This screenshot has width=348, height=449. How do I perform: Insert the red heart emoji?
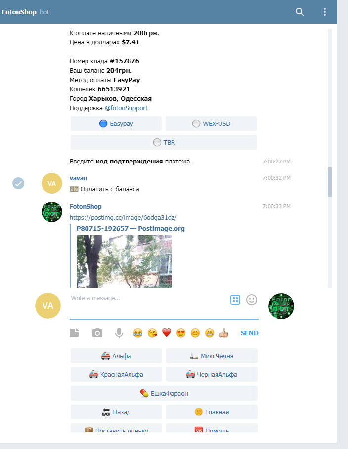tap(167, 333)
